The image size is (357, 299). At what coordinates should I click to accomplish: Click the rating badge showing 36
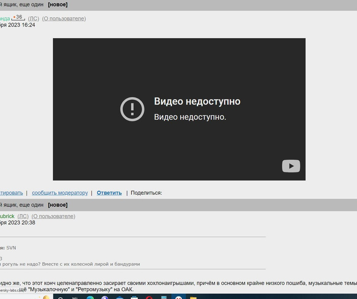18,17
